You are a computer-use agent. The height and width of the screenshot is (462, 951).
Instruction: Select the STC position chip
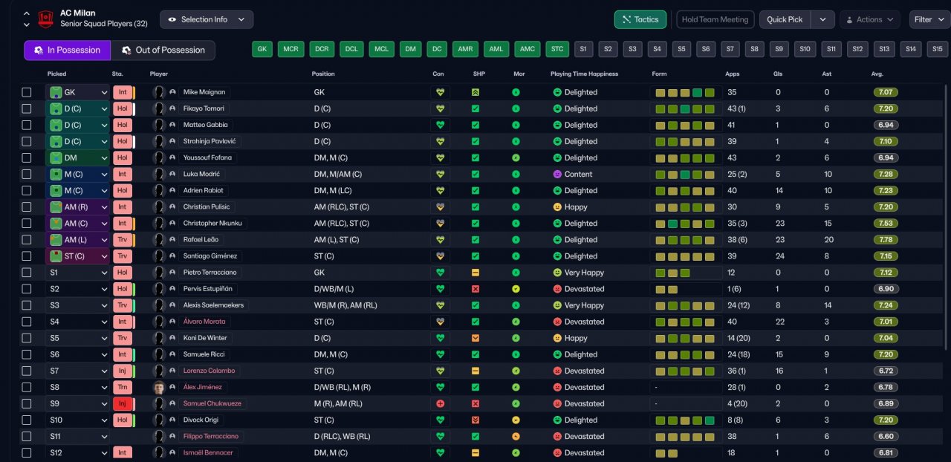tap(557, 49)
